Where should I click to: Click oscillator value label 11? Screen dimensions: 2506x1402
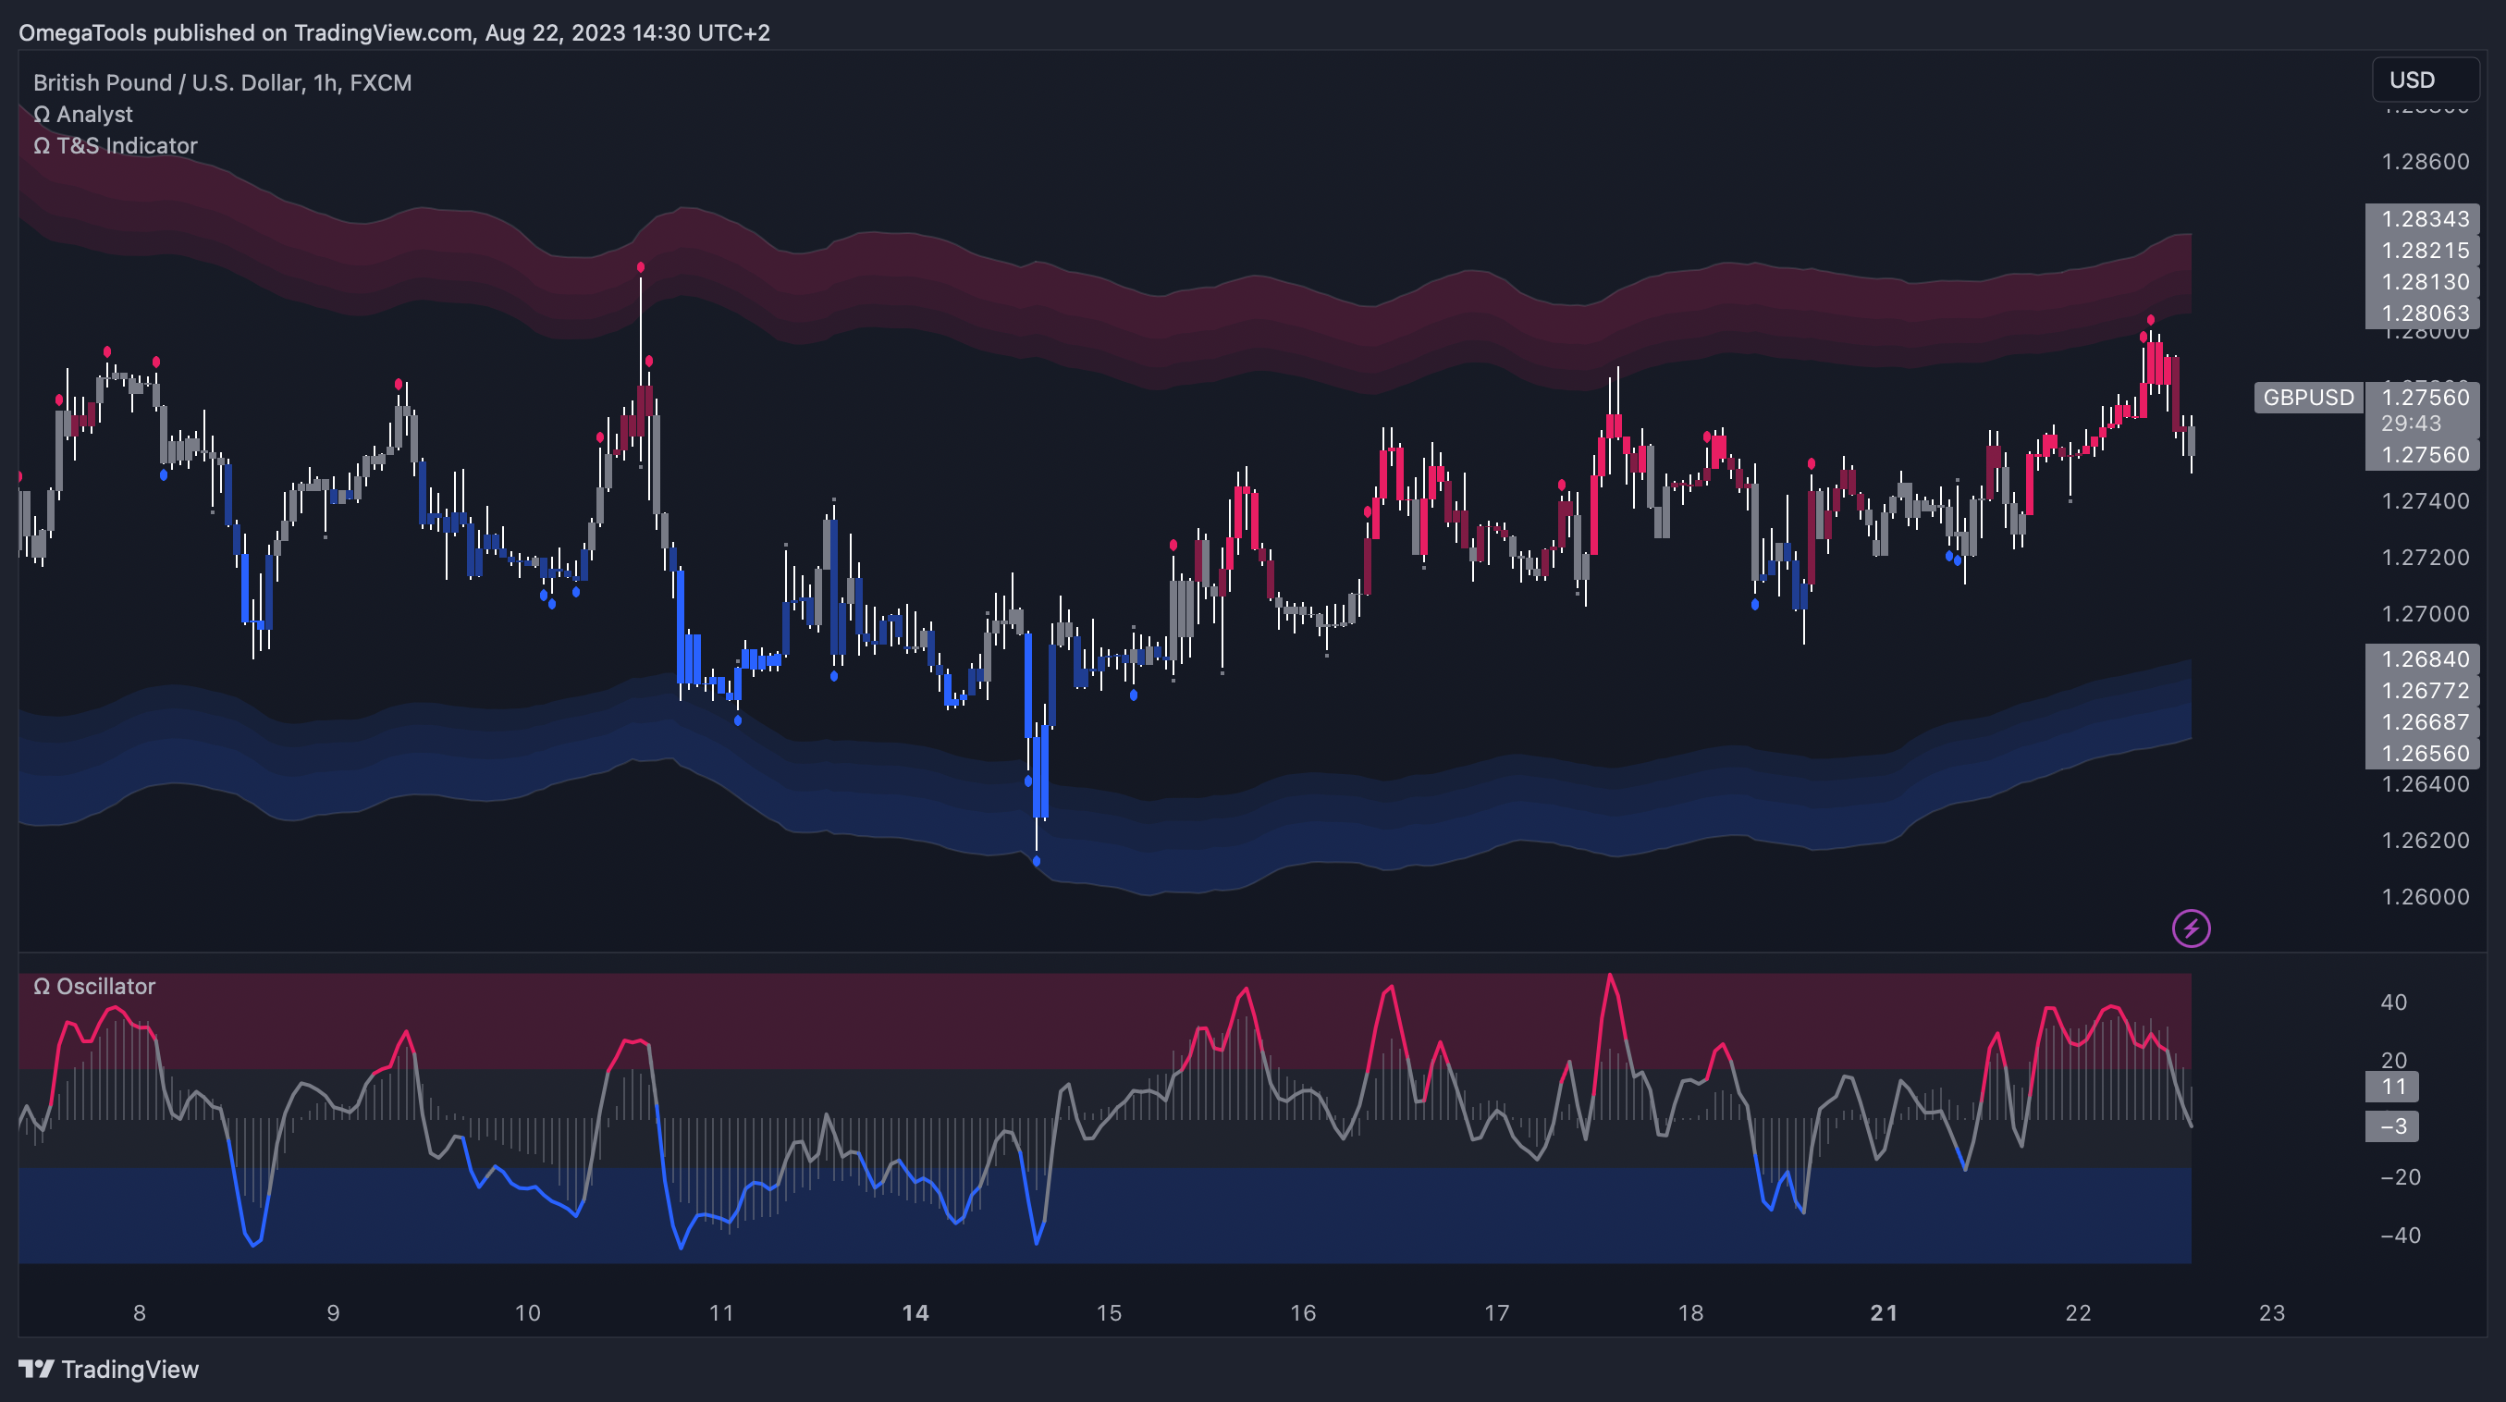click(x=2393, y=1086)
